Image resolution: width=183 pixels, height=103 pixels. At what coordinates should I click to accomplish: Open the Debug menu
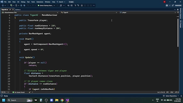click(x=23, y=2)
